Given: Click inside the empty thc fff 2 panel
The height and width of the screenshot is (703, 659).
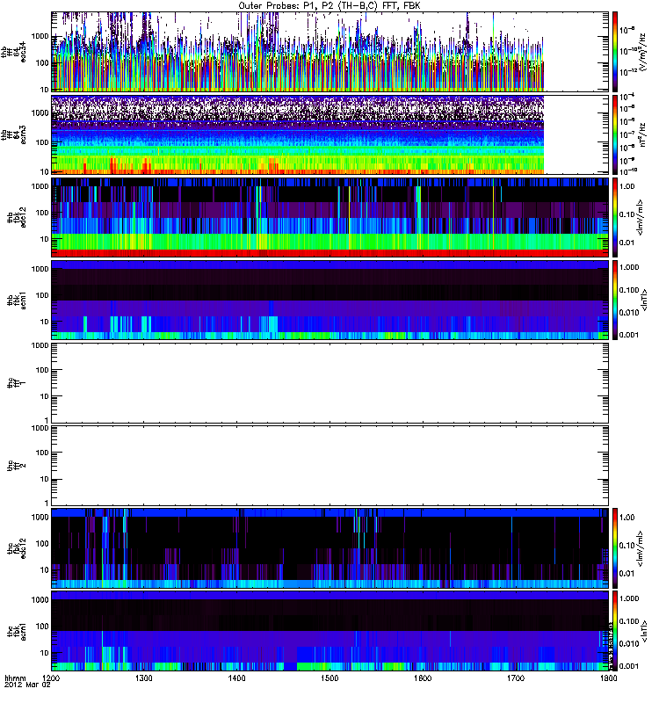Looking at the screenshot, I should [329, 464].
